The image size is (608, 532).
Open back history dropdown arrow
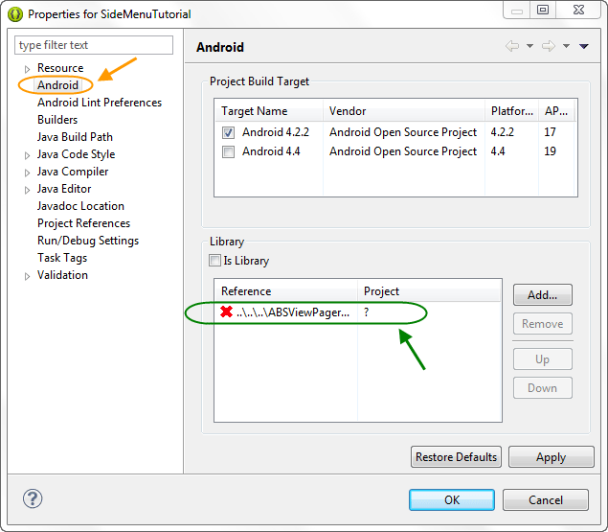click(529, 46)
